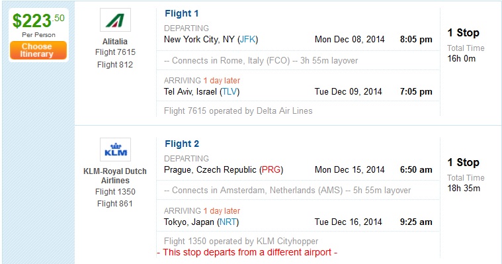
Task: Click the Flight 812 number text
Action: [115, 65]
